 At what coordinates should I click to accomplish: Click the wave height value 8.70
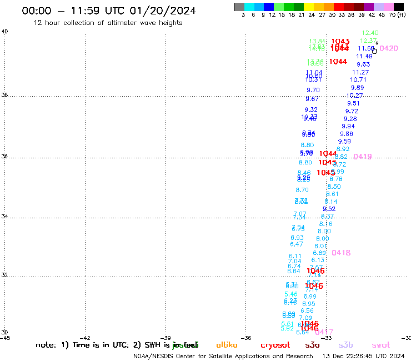coord(302,190)
